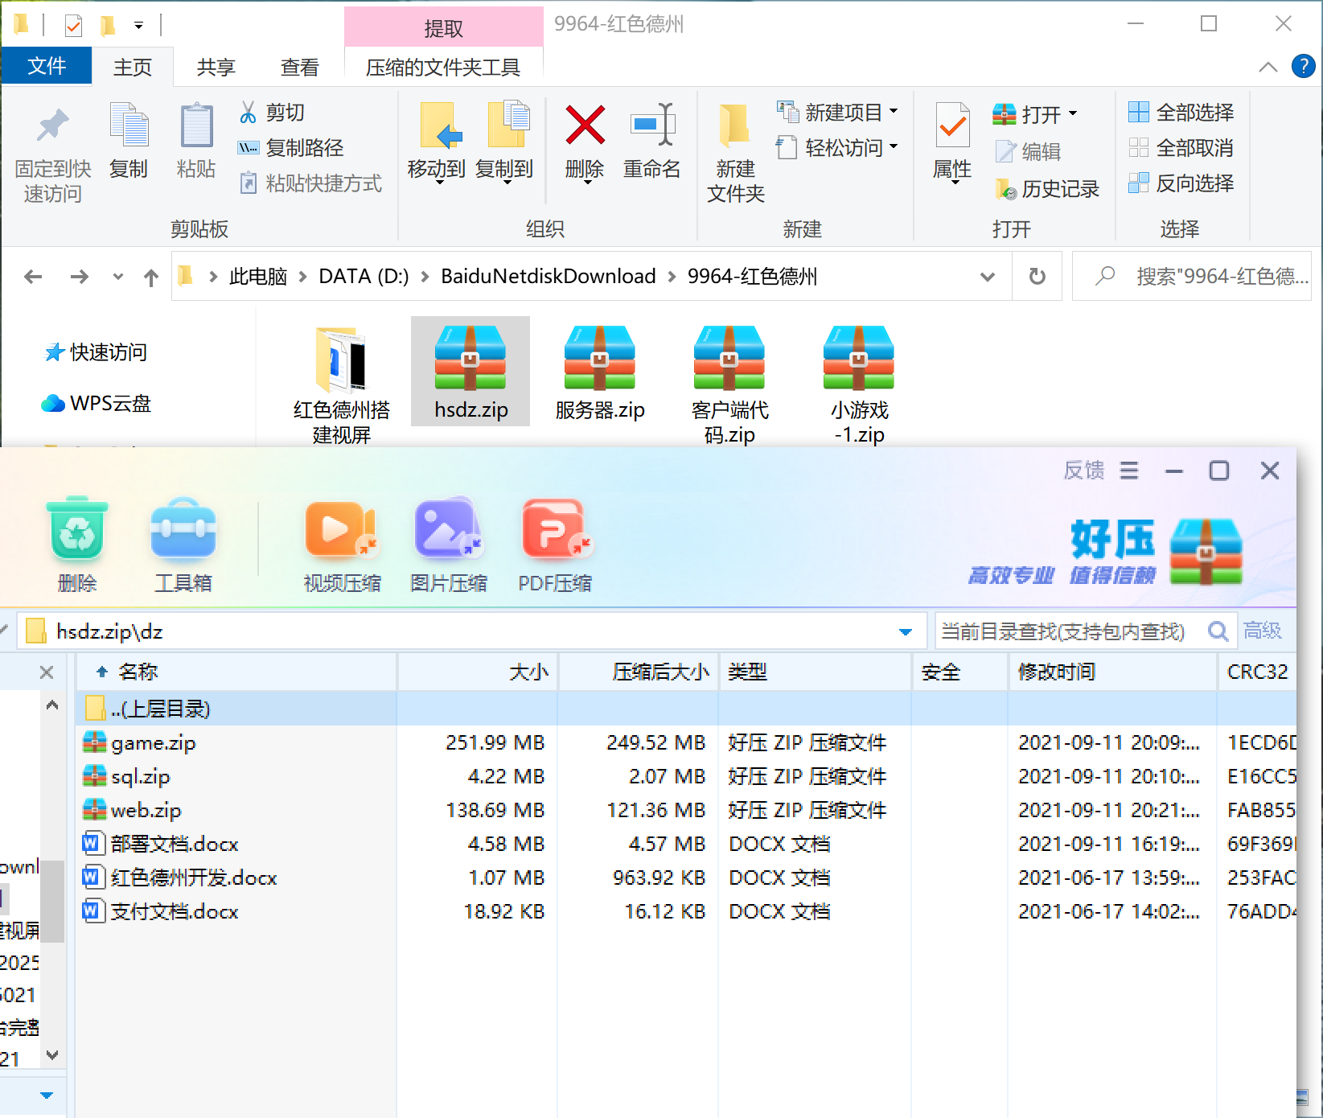The image size is (1323, 1118).
Task: Switch to 压缩的文件夹工具 tab
Action: 443,68
